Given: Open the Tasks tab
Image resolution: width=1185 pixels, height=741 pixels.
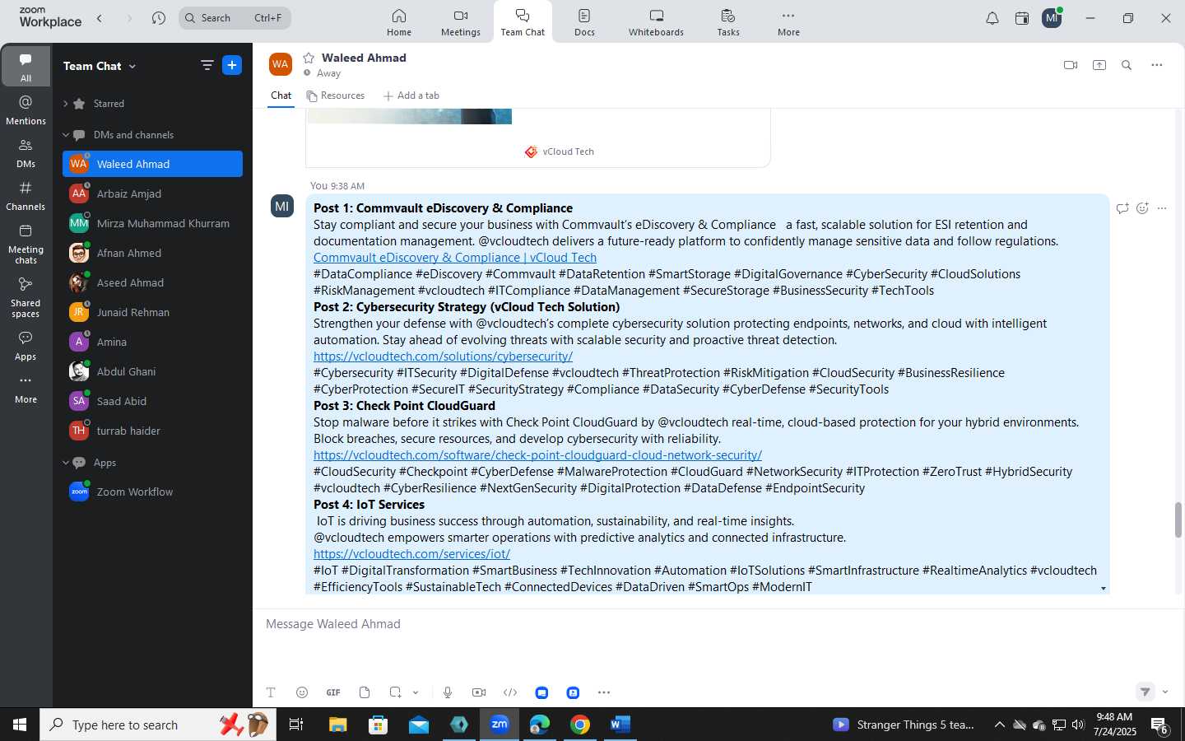Looking at the screenshot, I should click(728, 22).
